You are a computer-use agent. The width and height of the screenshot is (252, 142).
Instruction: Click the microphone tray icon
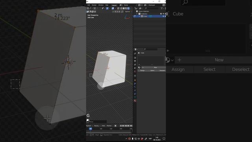coord(133,138)
